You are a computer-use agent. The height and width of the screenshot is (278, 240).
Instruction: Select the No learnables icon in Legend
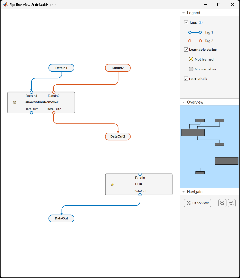coord(191,69)
